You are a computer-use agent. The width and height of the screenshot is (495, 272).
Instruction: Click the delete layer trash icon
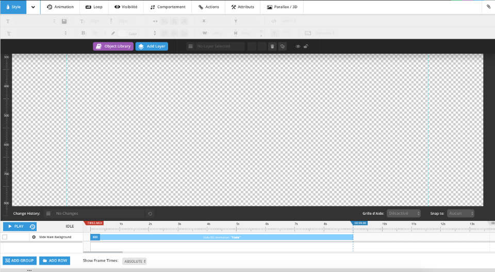[273, 46]
